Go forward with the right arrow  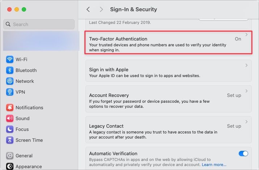pyautogui.click(x=101, y=9)
